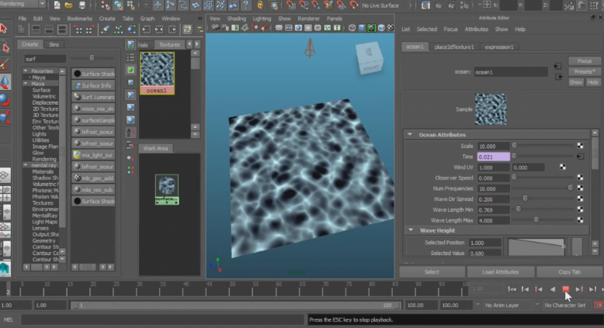Select Volumetric category under Maya
The height and width of the screenshot is (328, 604).
[x=44, y=96]
